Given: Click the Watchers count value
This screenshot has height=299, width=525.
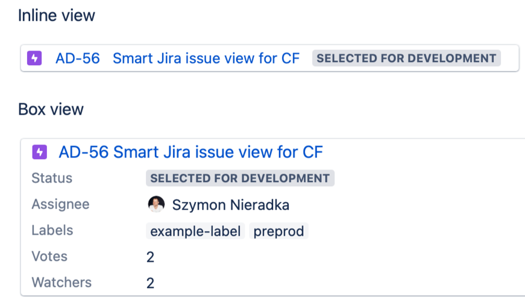Looking at the screenshot, I should coord(150,283).
